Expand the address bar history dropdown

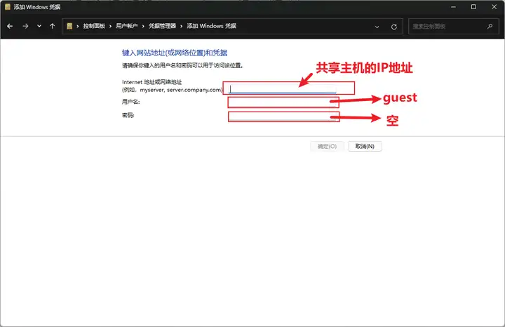tap(377, 26)
